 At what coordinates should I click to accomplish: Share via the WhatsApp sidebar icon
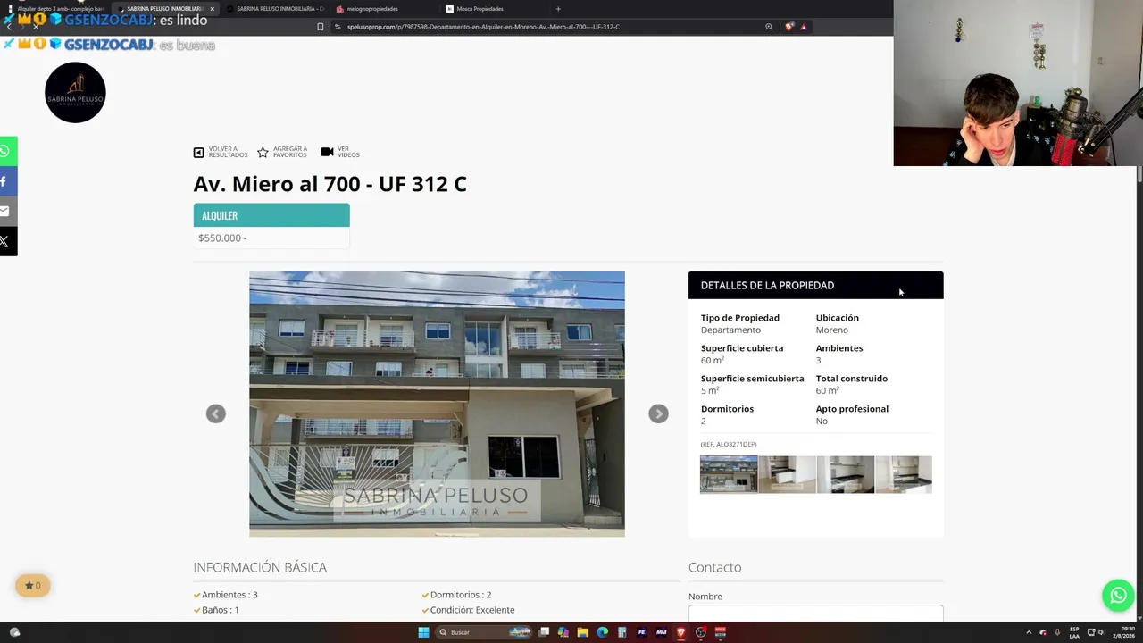[6, 151]
